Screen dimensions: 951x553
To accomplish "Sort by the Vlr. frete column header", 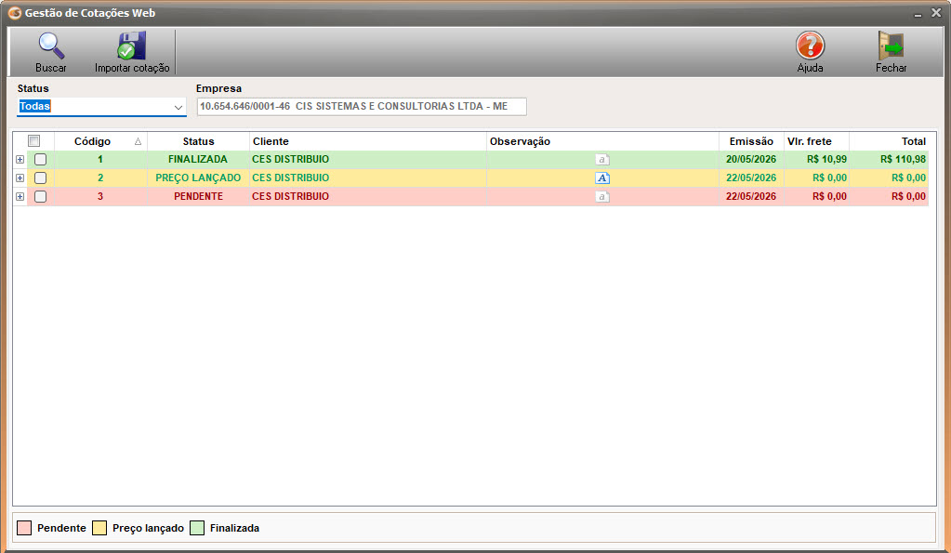I will point(816,141).
